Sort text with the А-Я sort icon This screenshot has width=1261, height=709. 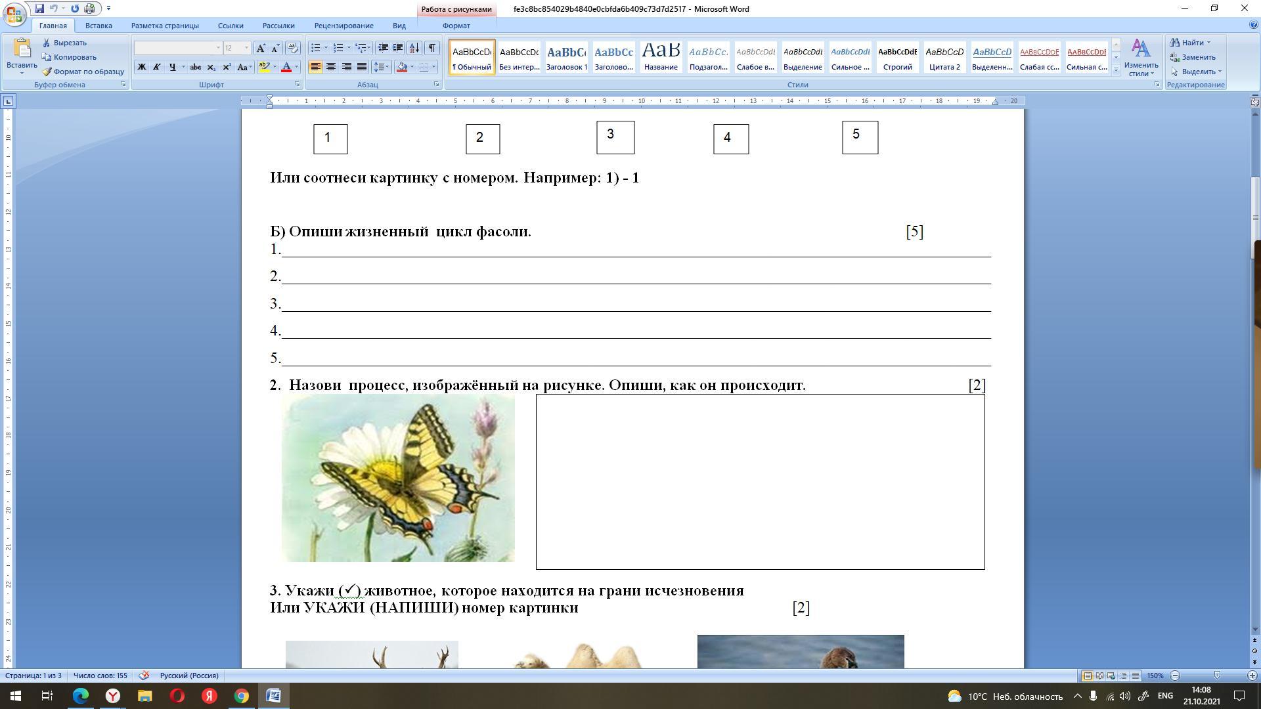pos(414,48)
